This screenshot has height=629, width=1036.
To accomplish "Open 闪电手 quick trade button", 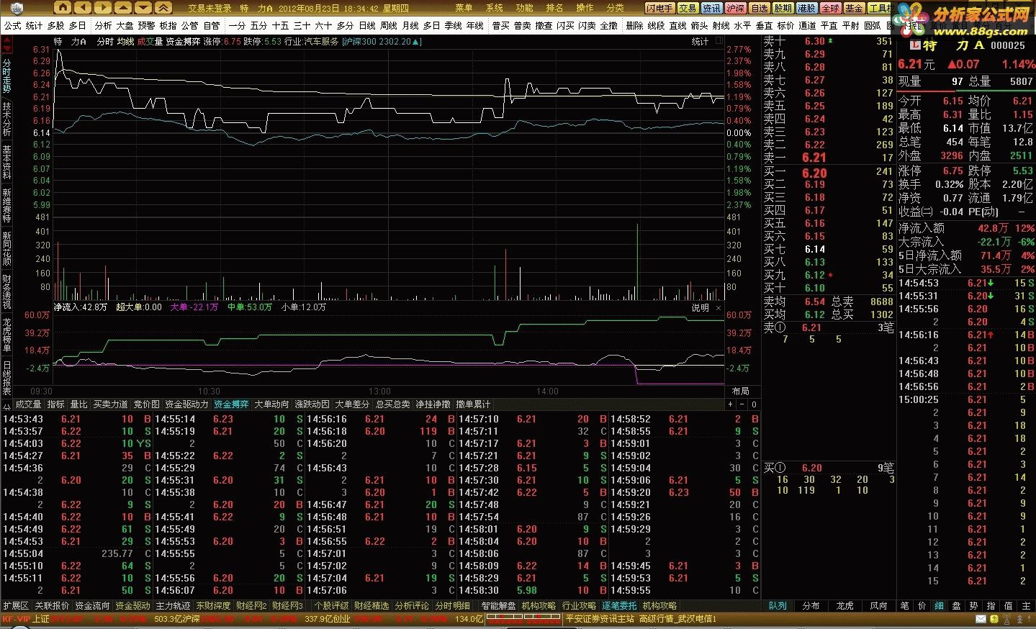I will tap(659, 8).
